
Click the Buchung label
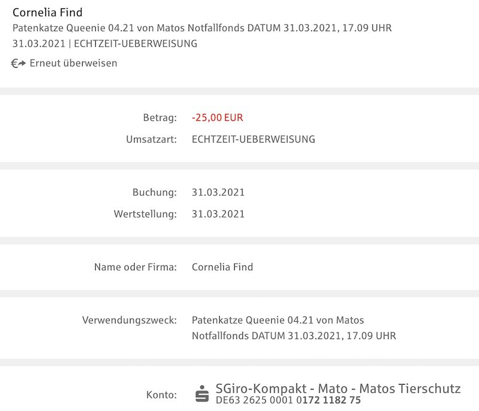pos(154,192)
